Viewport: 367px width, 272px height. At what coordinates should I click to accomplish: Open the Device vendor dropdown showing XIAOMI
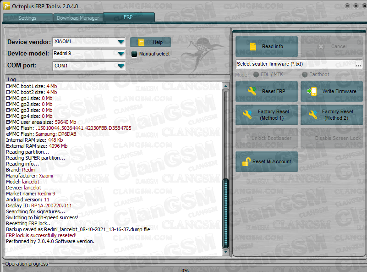click(x=89, y=42)
